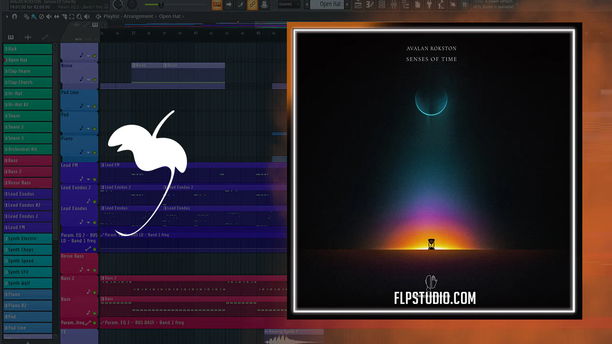
Task: Select the Synth Chops pattern in picker
Action: pyautogui.click(x=28, y=249)
